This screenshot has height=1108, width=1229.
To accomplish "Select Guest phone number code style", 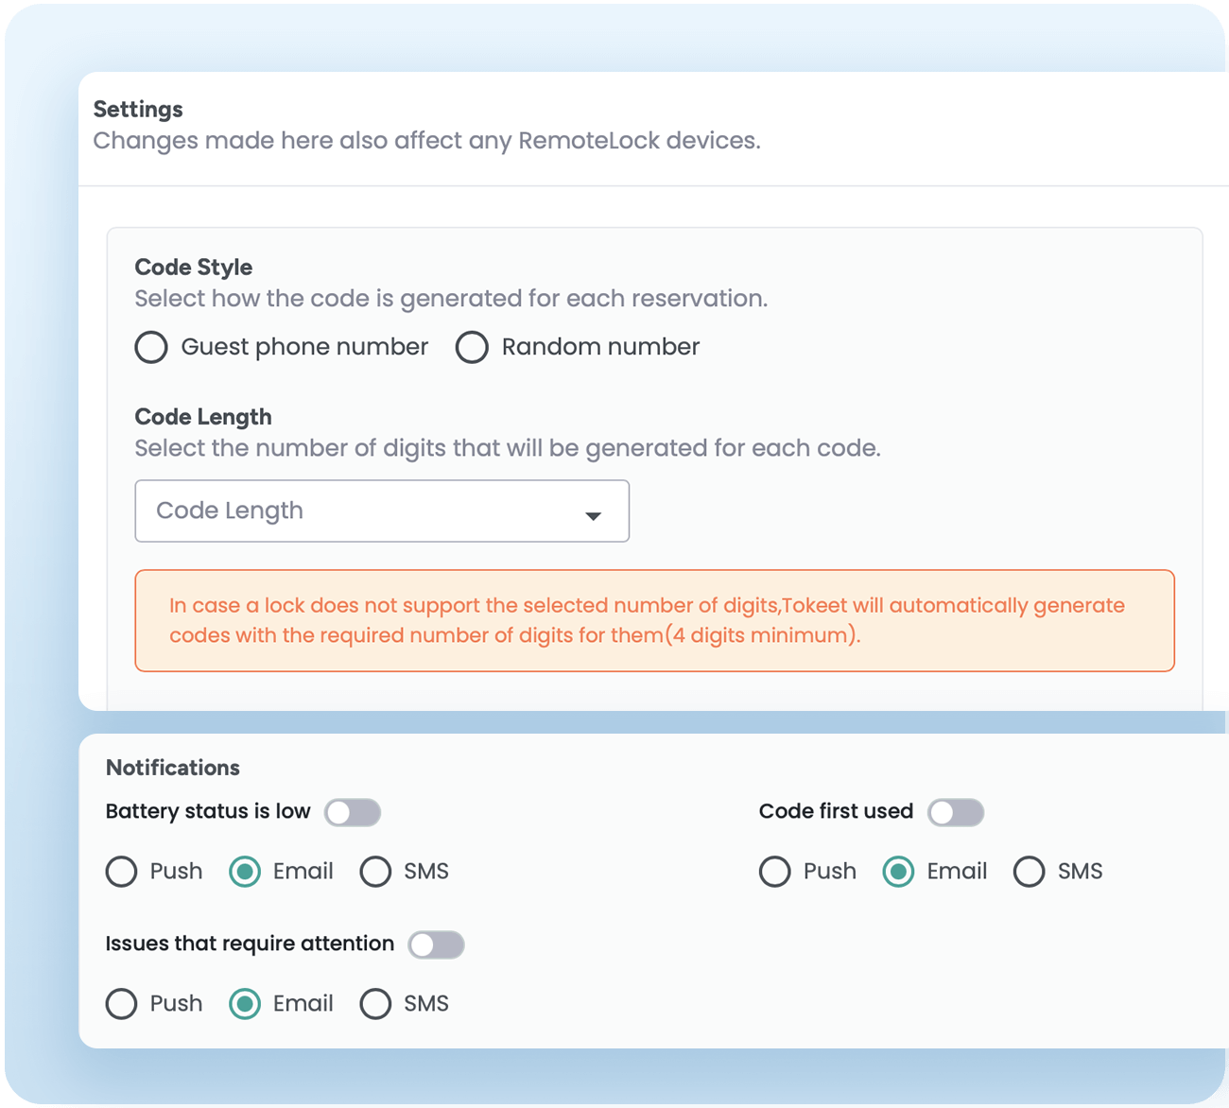I will 151,347.
